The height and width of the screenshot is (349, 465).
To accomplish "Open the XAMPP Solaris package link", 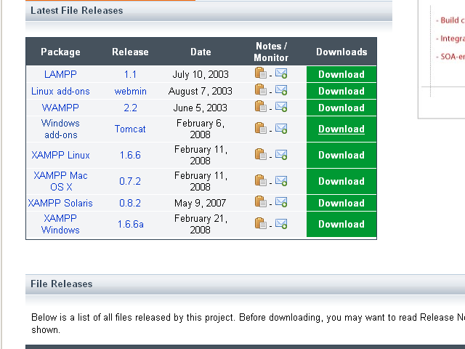I will [60, 203].
